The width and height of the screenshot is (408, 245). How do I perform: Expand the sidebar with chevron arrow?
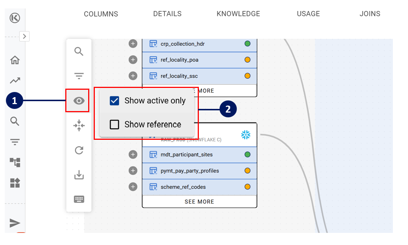(x=24, y=36)
